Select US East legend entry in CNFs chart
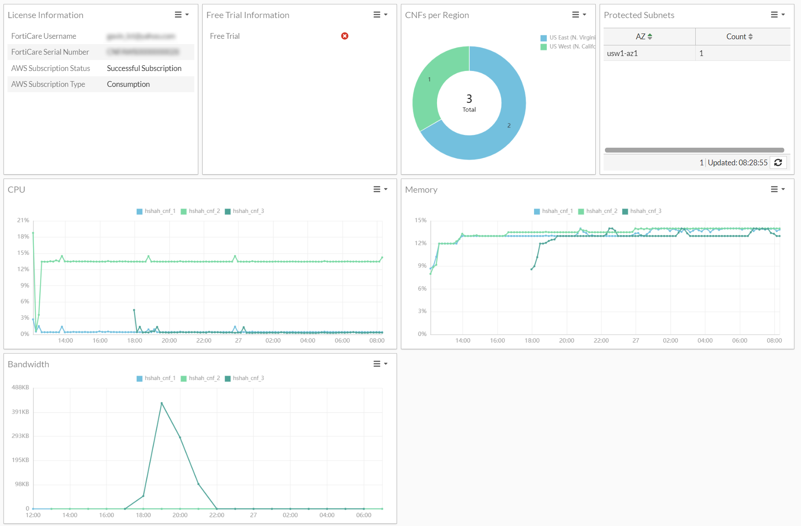Image resolution: width=801 pixels, height=526 pixels. point(568,37)
